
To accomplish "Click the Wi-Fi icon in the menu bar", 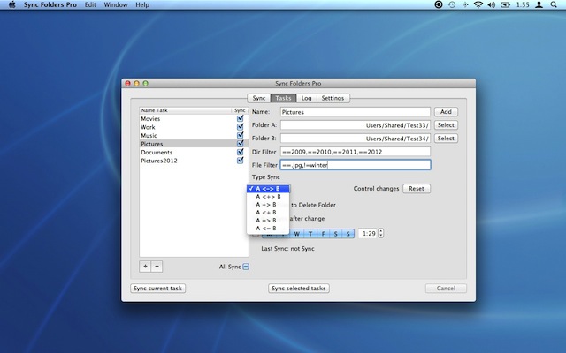I will click(x=478, y=5).
